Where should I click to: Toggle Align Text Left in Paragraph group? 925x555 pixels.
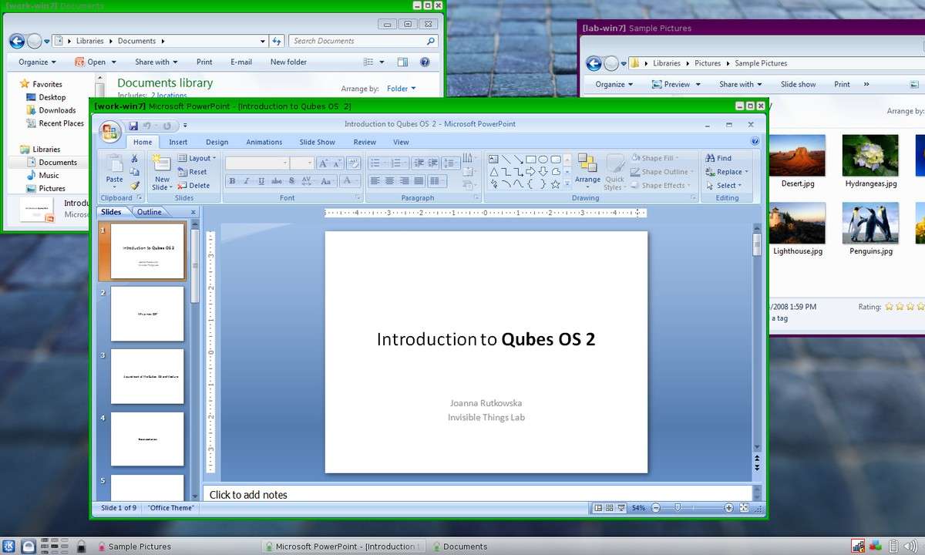(375, 181)
